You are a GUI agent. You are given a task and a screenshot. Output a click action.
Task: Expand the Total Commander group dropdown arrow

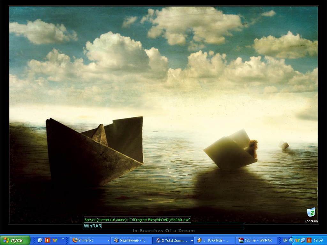tap(192, 240)
